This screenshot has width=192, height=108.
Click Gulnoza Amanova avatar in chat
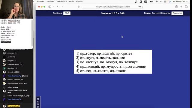4,79
